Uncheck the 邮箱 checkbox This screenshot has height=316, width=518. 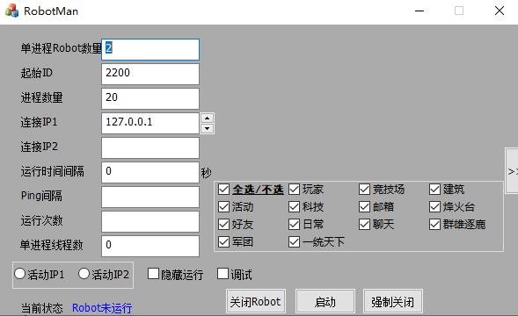[x=364, y=207]
